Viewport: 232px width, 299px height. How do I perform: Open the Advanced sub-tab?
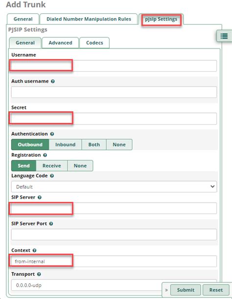click(x=60, y=43)
